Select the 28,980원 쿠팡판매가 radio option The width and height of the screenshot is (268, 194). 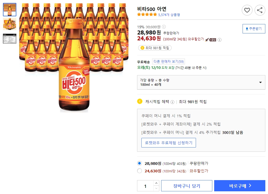point(139,164)
